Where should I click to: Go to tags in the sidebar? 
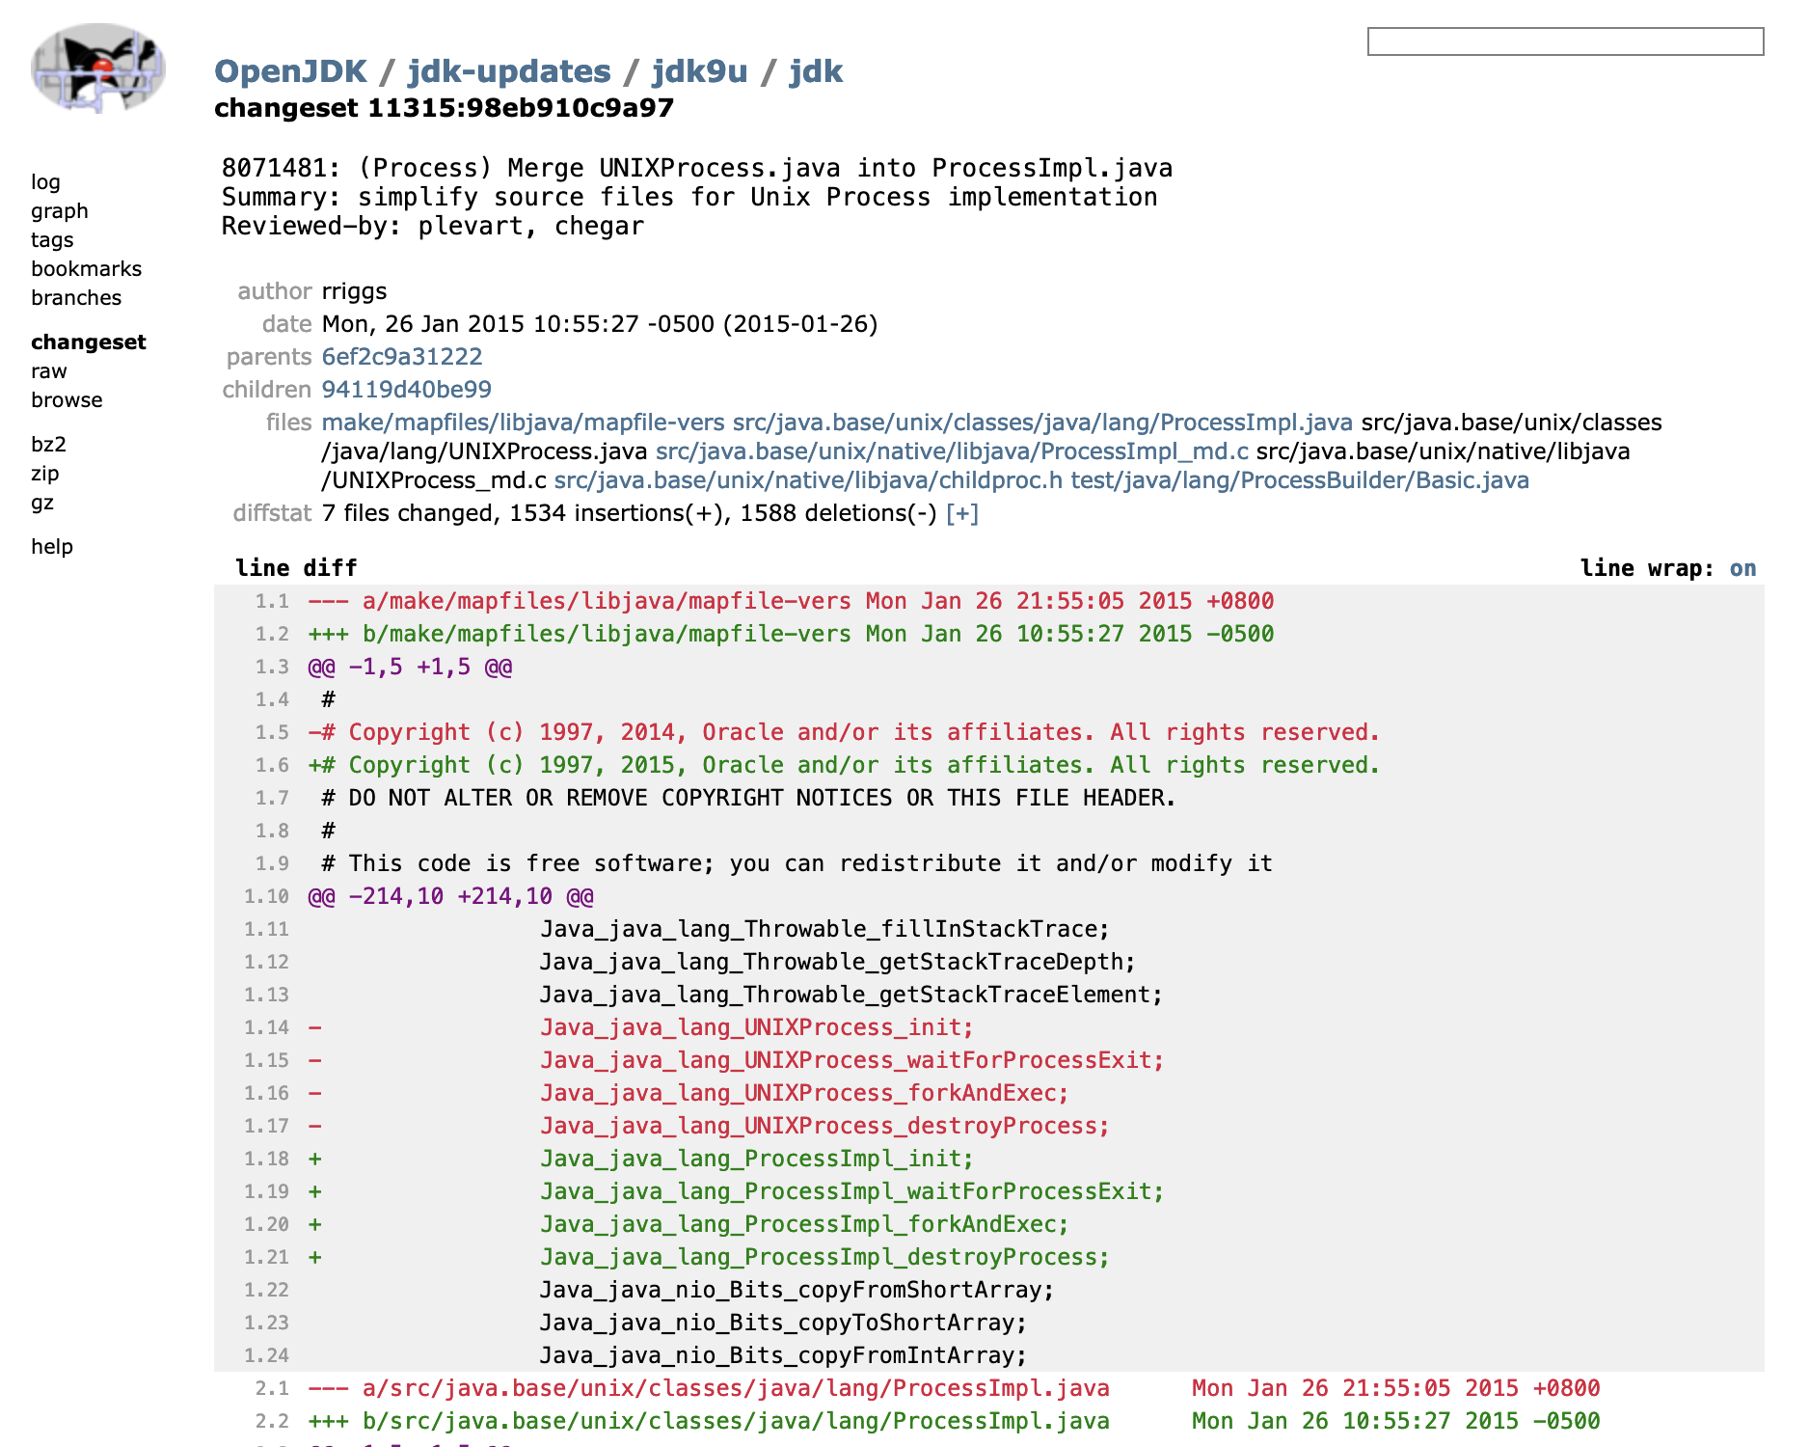(52, 240)
